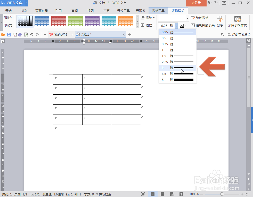Choose 2.25 磅 line weight
Image resolution: width=253 pixels, height=197 pixels.
coord(177,62)
